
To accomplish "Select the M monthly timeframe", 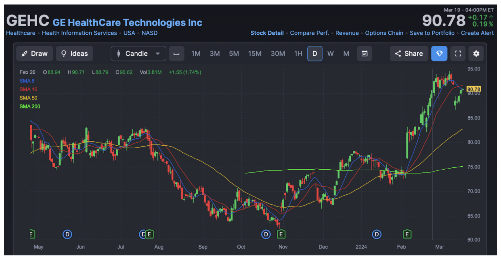I will [x=346, y=53].
